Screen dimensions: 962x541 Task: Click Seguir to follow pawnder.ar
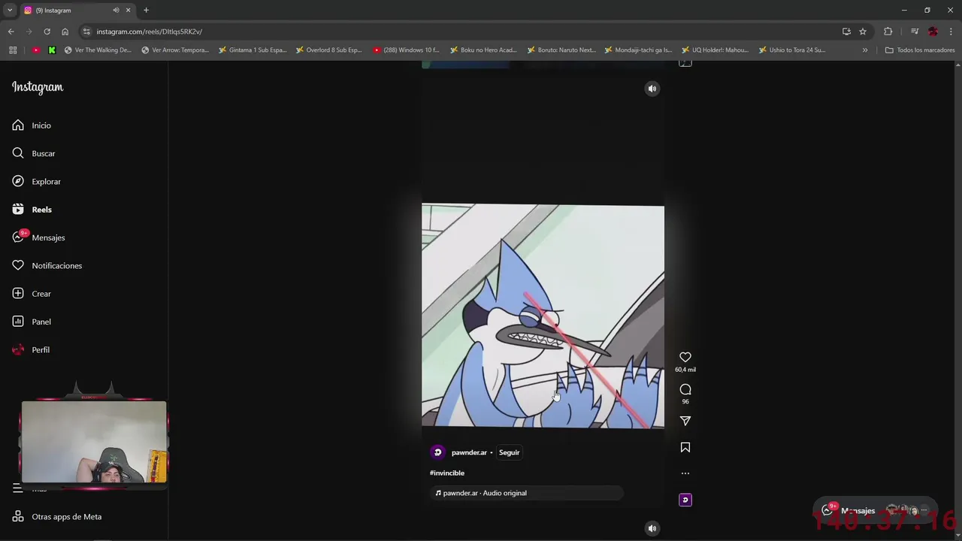click(x=510, y=452)
